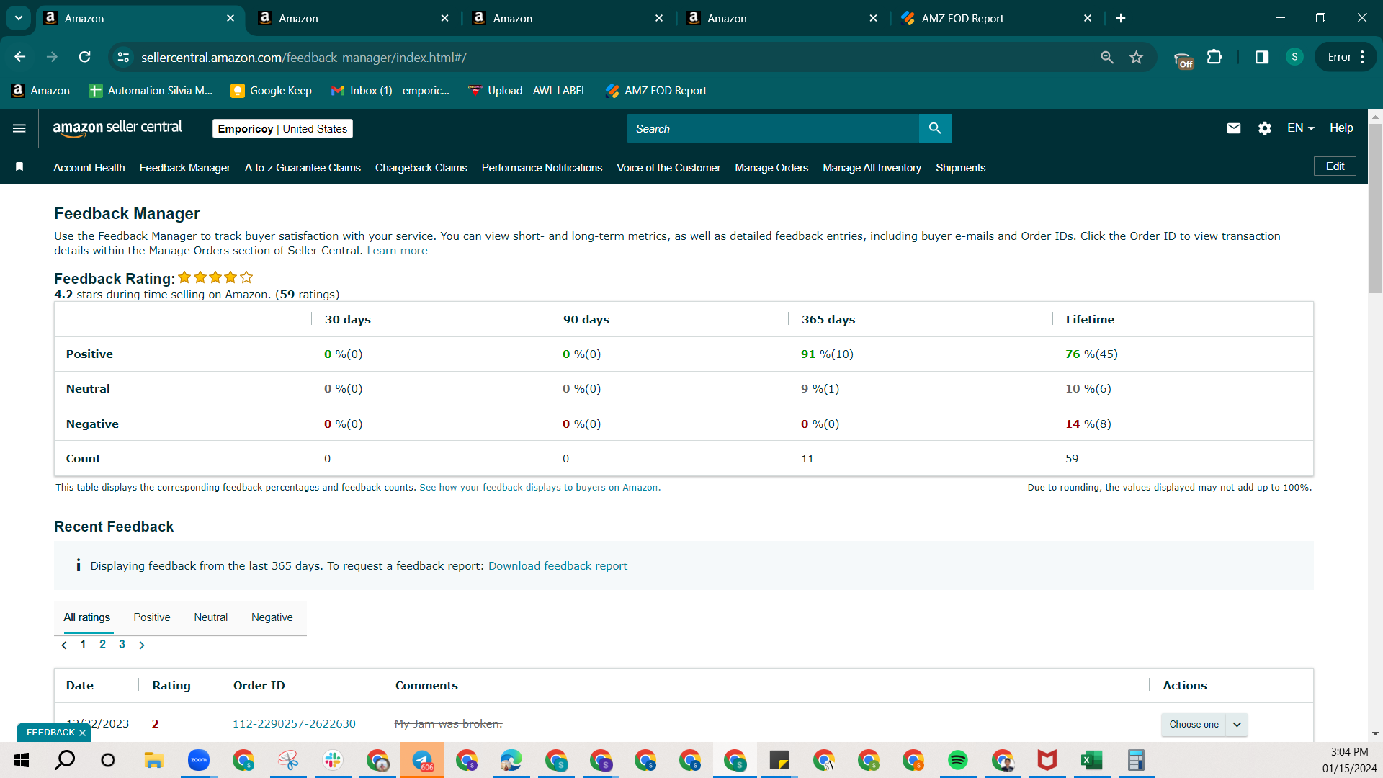
Task: Close the FEEDBACK widget with its X
Action: click(x=82, y=733)
